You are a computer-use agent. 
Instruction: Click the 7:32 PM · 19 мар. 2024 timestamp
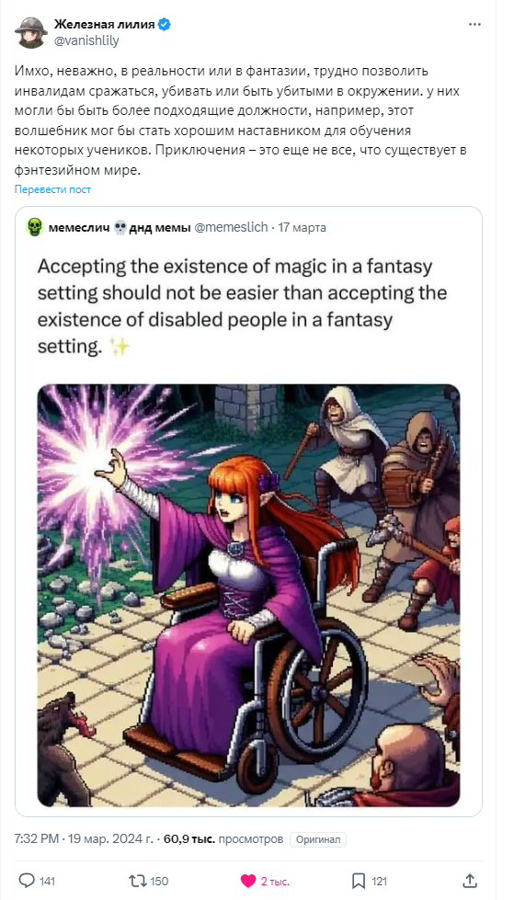pos(84,839)
